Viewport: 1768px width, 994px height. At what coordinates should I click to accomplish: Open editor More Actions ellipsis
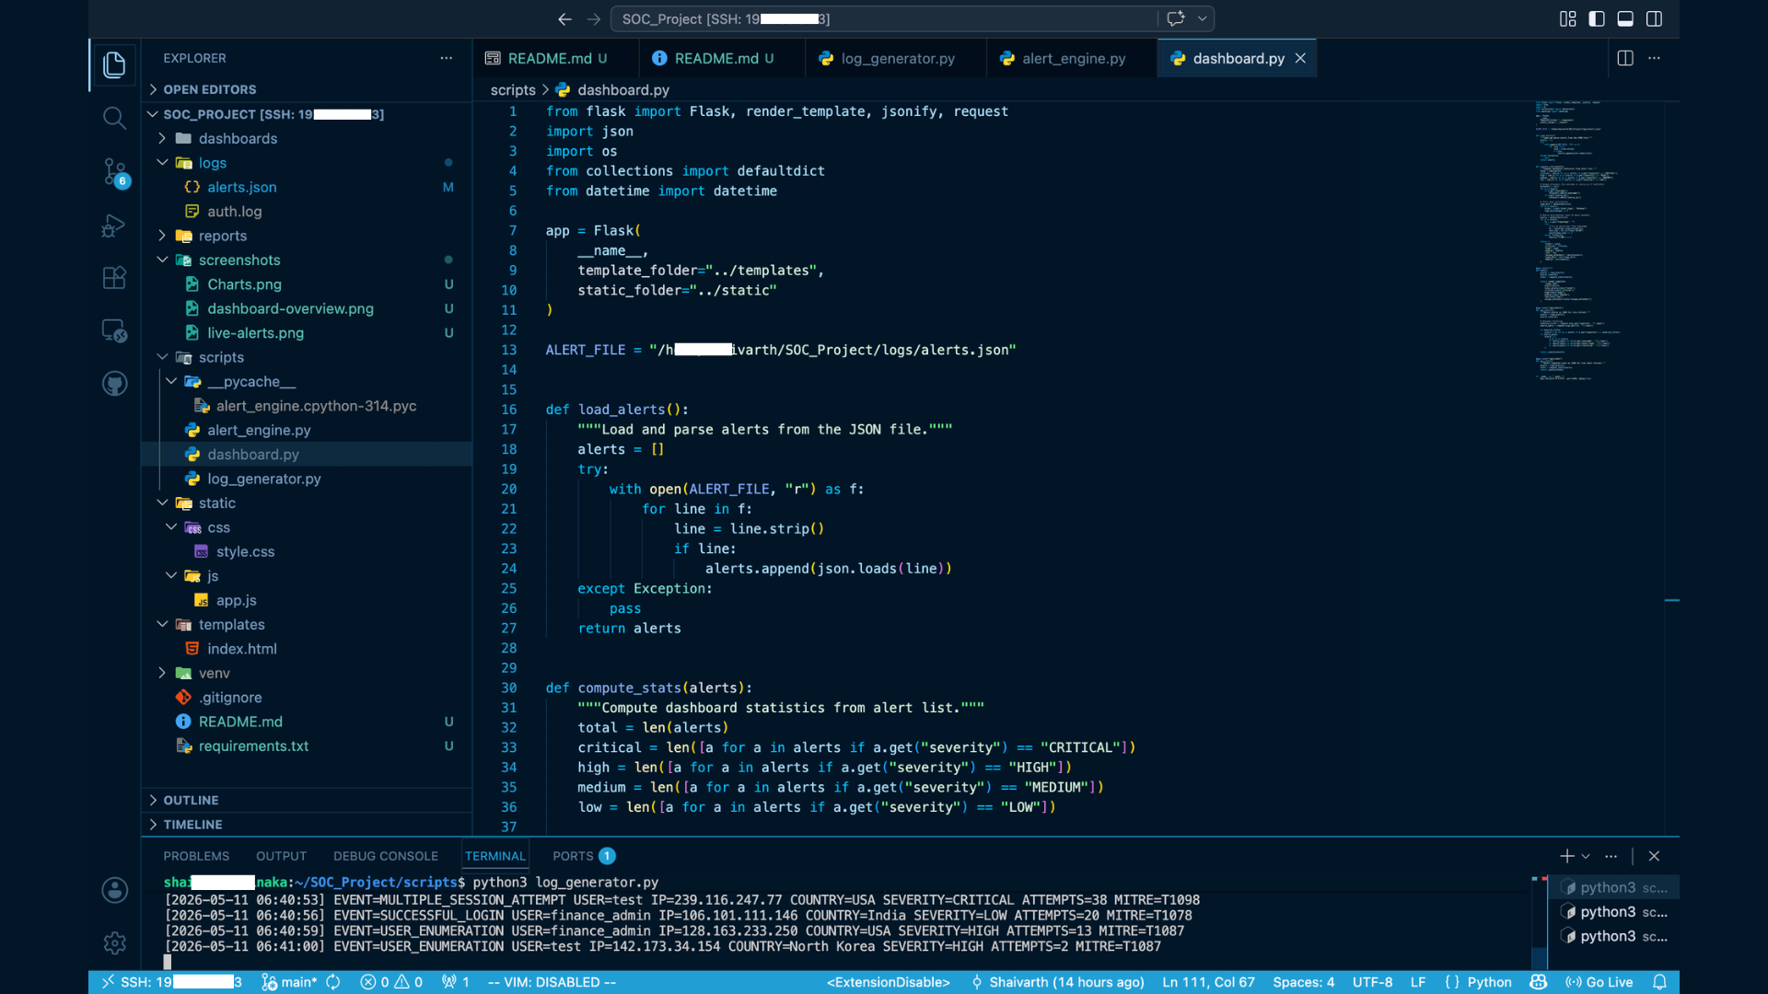1654,58
